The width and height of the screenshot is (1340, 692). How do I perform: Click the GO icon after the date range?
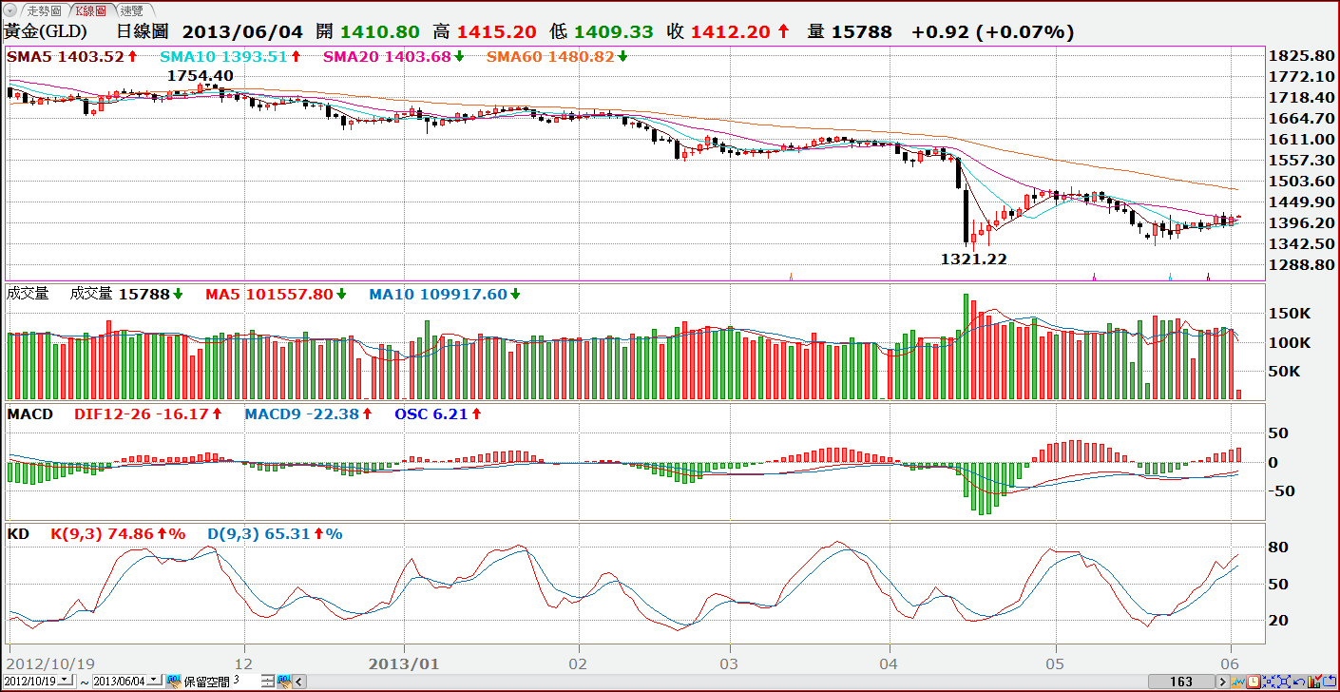[x=173, y=682]
